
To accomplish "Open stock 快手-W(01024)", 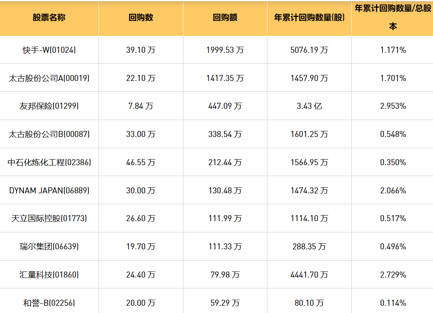I will (x=49, y=50).
